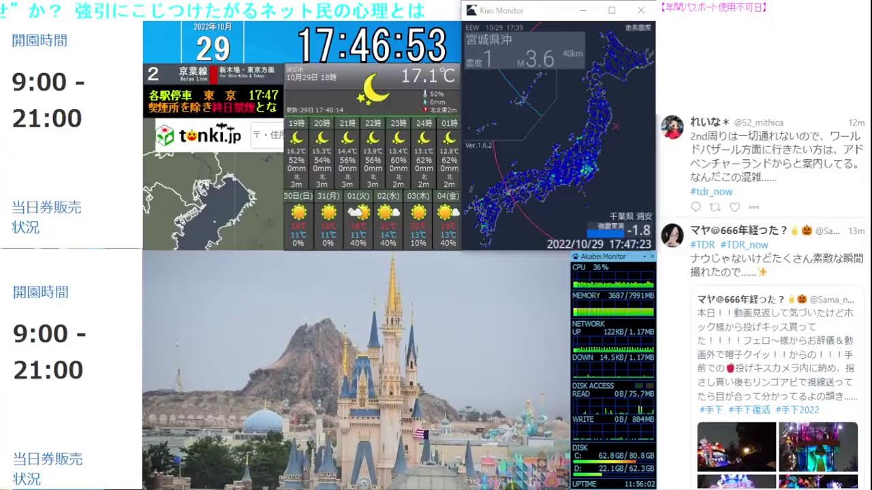Click 強震実測 -1.8 intensity indicator
The width and height of the screenshot is (872, 490).
619,230
